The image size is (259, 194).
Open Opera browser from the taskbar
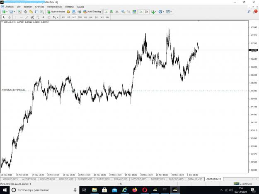[145, 190]
